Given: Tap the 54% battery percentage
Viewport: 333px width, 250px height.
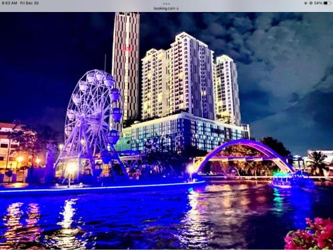Looking at the screenshot, I should coord(318,3).
